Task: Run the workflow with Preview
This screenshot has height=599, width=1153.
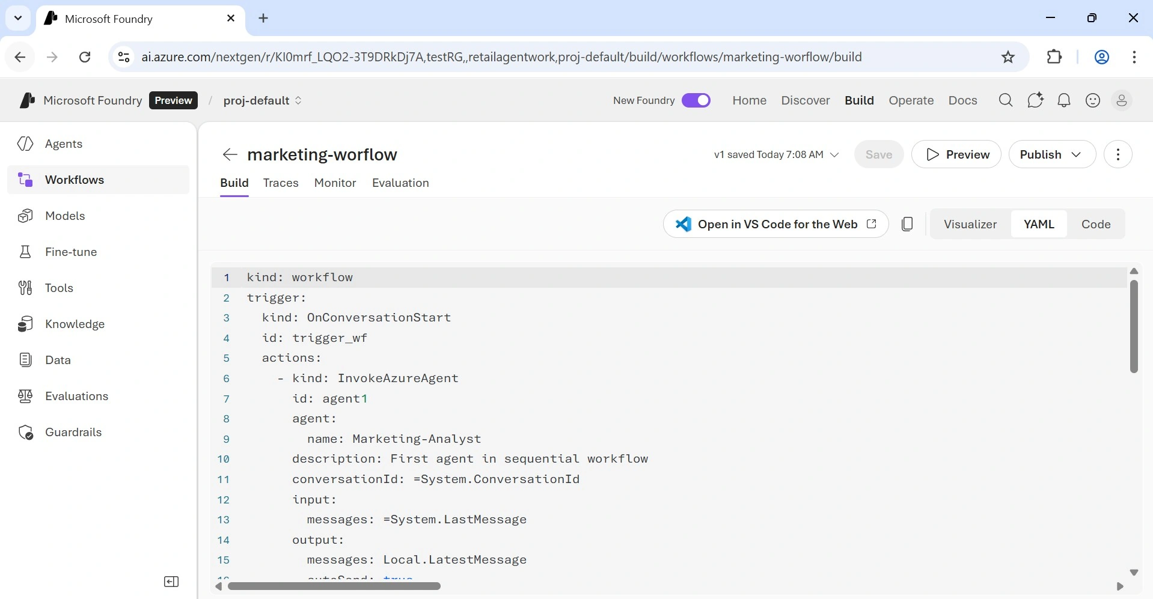Action: pyautogui.click(x=956, y=154)
